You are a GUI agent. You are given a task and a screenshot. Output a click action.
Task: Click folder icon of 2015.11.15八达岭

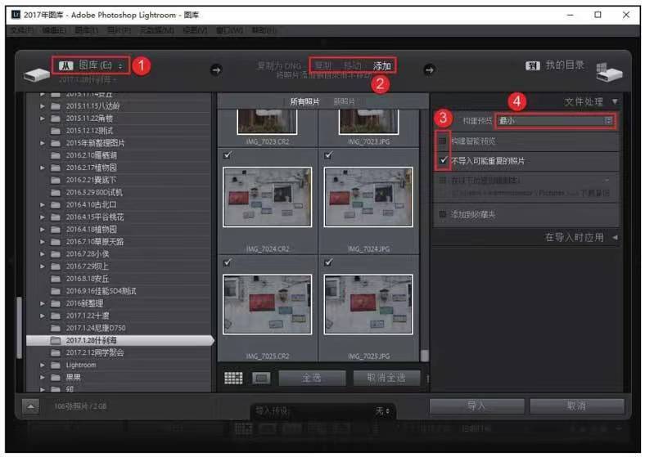56,106
